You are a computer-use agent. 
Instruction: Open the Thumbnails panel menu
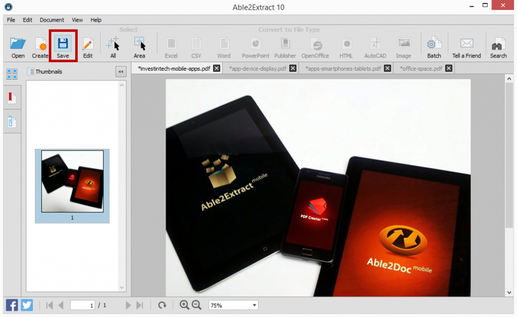(x=32, y=72)
